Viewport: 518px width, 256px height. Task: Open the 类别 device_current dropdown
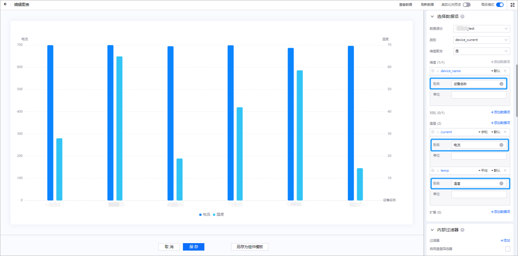point(481,40)
